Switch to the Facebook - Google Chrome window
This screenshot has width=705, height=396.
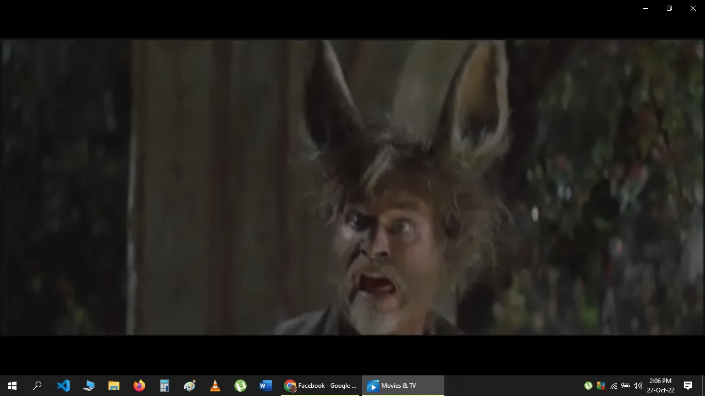pyautogui.click(x=320, y=386)
